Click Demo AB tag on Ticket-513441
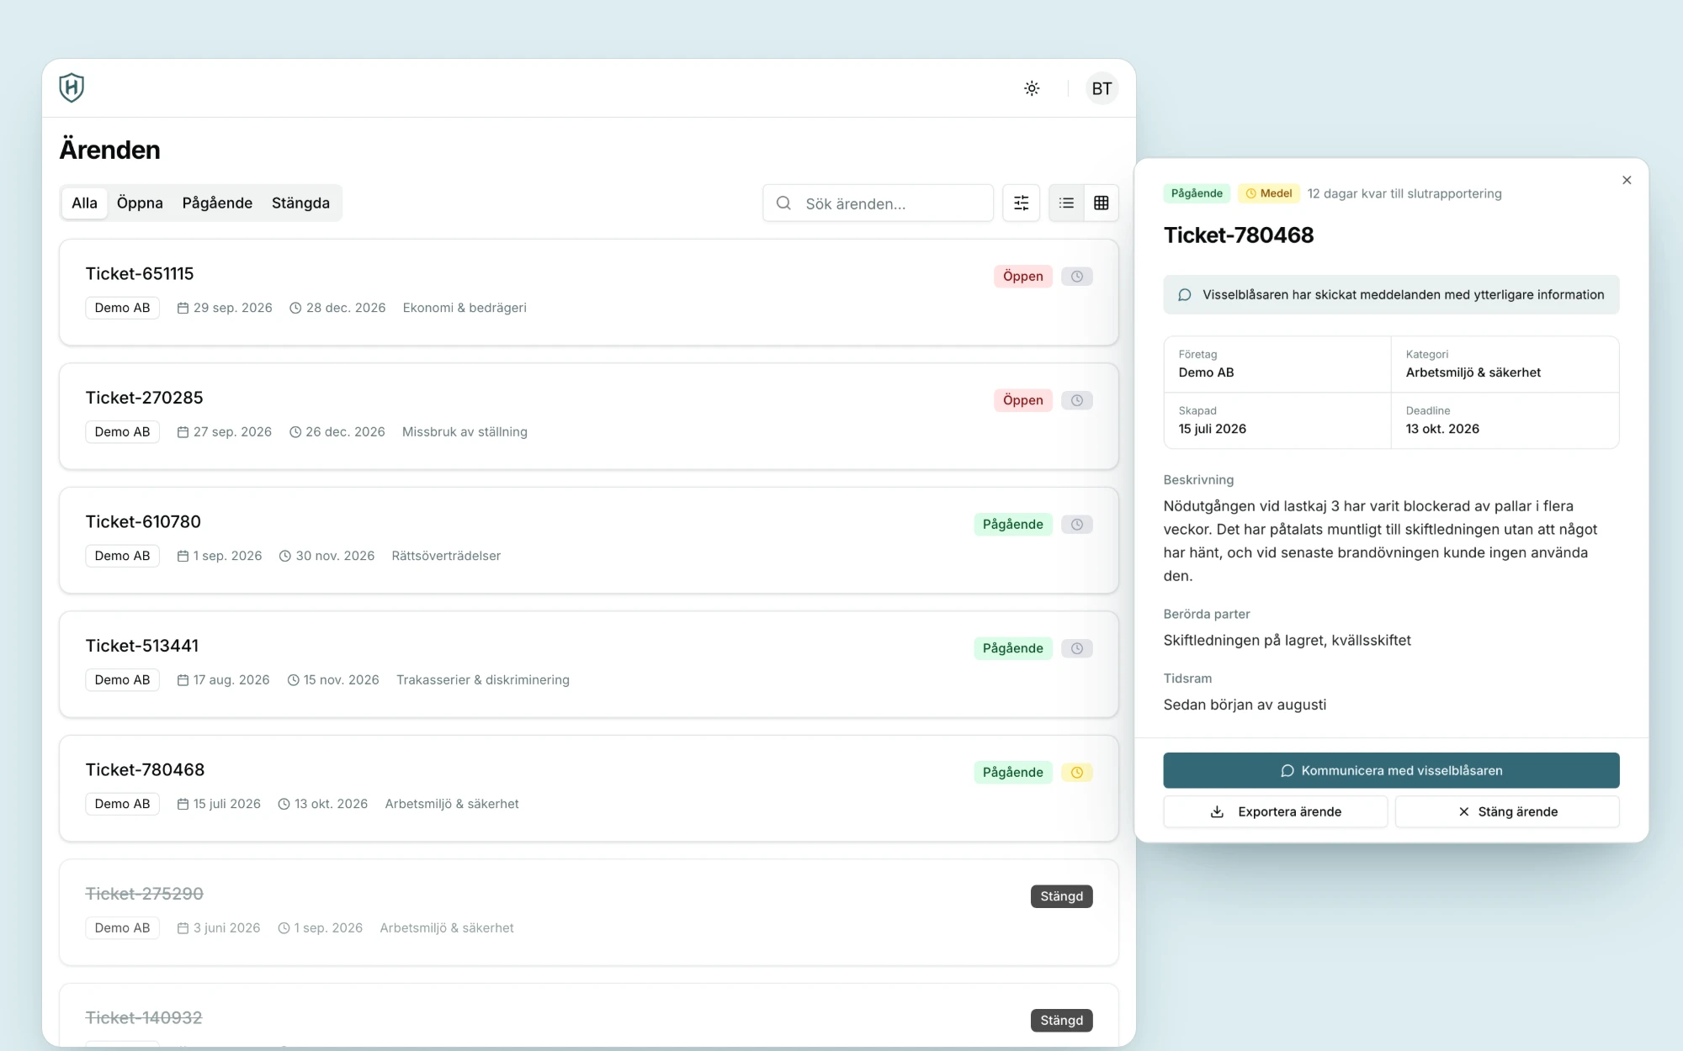This screenshot has height=1051, width=1683. pos(122,679)
